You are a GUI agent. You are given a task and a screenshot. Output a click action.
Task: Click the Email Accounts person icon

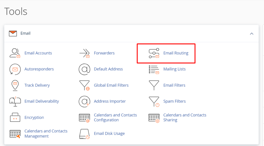click(x=15, y=53)
